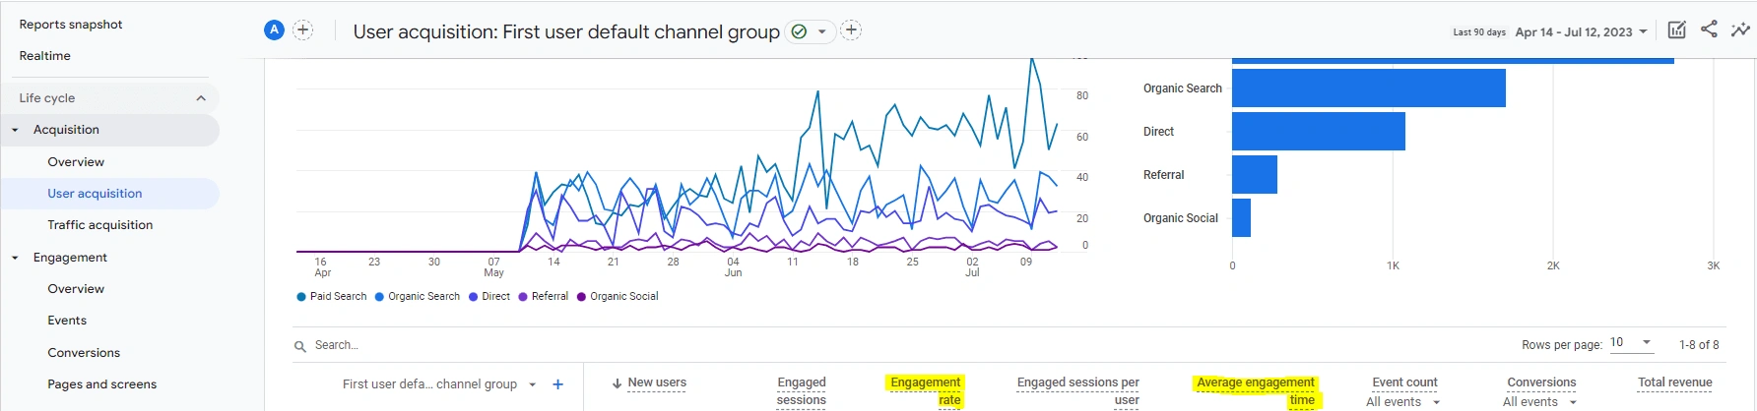Image resolution: width=1757 pixels, height=411 pixels.
Task: Open Pages and screens report
Action: pyautogui.click(x=101, y=384)
